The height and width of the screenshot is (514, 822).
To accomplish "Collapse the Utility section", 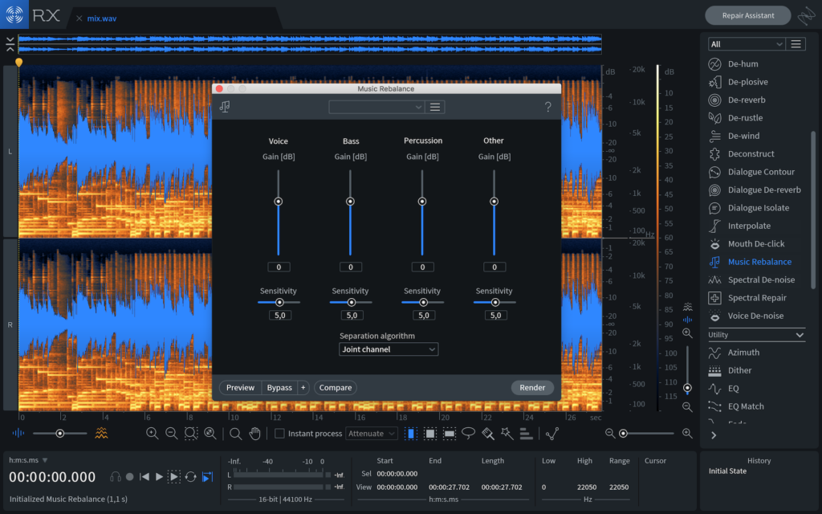I will click(x=800, y=335).
